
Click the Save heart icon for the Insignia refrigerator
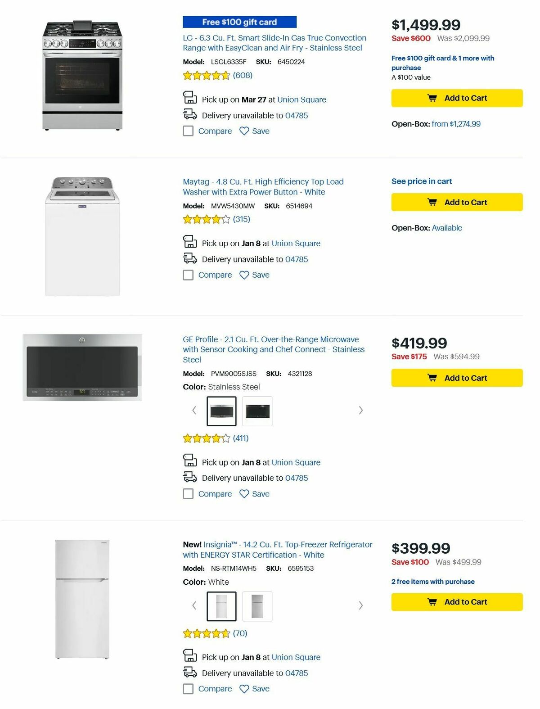coord(243,689)
